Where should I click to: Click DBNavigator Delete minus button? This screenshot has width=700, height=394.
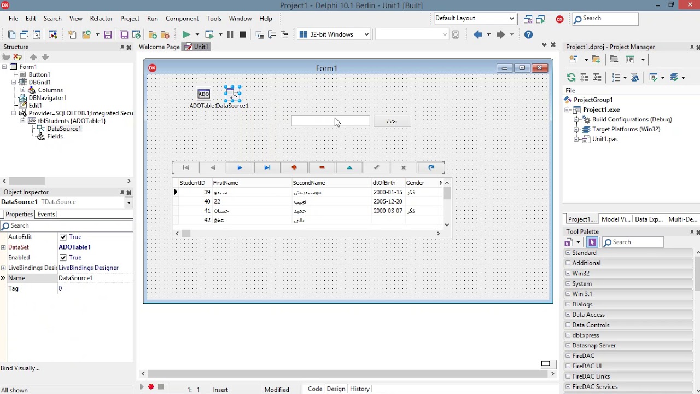click(x=322, y=167)
